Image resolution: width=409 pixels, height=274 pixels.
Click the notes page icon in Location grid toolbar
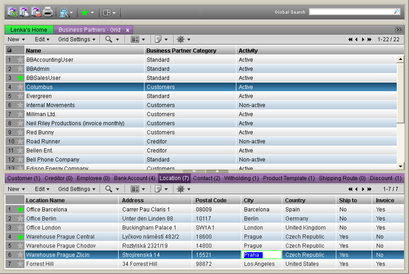pyautogui.click(x=158, y=189)
